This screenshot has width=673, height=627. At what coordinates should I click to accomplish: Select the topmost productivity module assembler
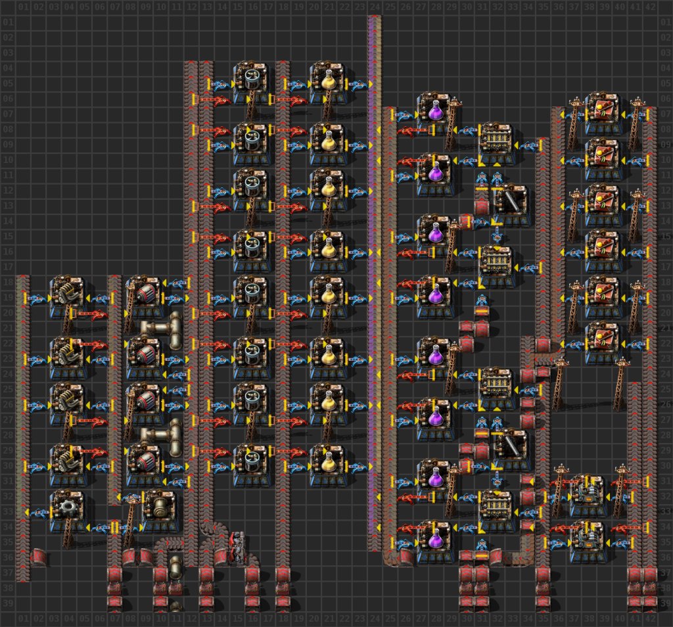pyautogui.click(x=605, y=114)
